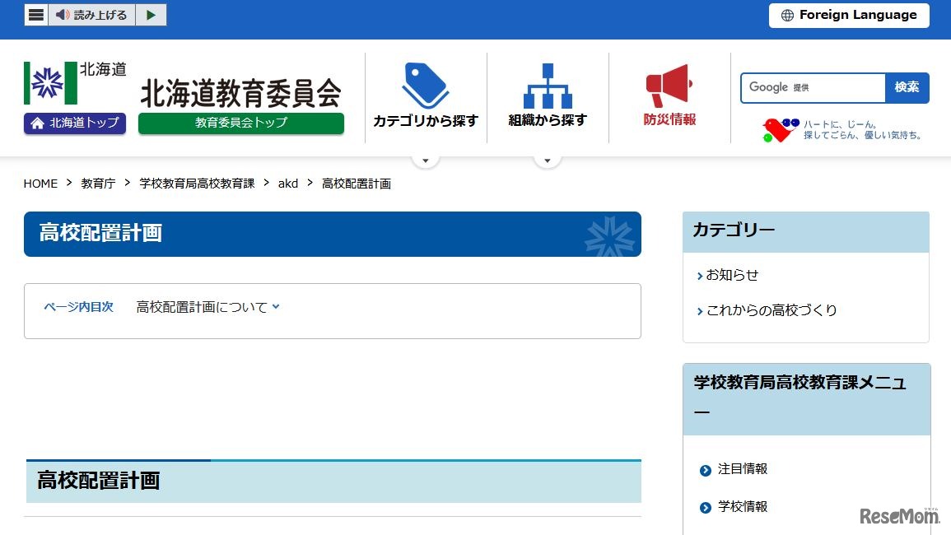Open これからの高校づくり page
This screenshot has width=951, height=535.
pyautogui.click(x=771, y=310)
